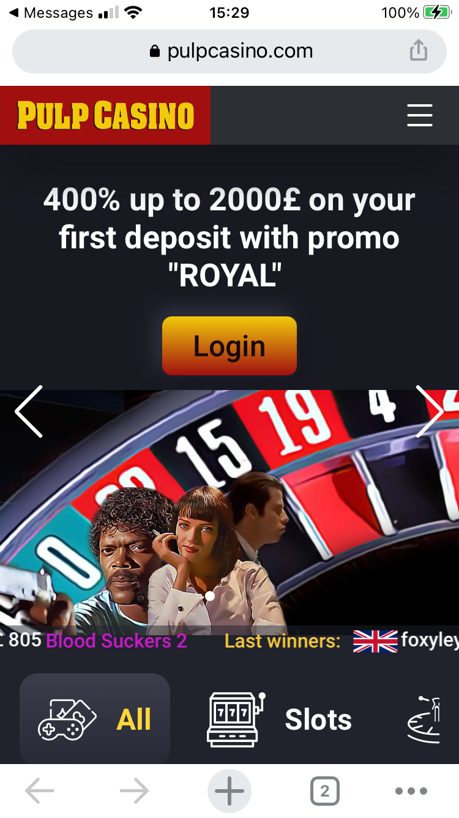Select the slot machine icon
The image size is (459, 818).
click(x=237, y=719)
